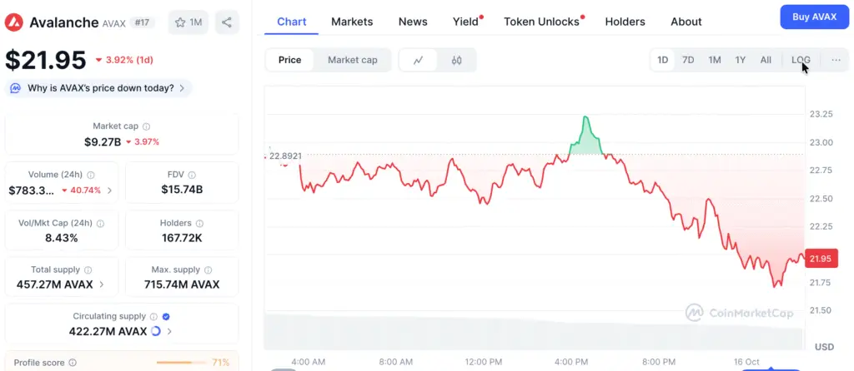Open the chart more options ellipsis
Screen dimensions: 854x371
[x=836, y=60]
